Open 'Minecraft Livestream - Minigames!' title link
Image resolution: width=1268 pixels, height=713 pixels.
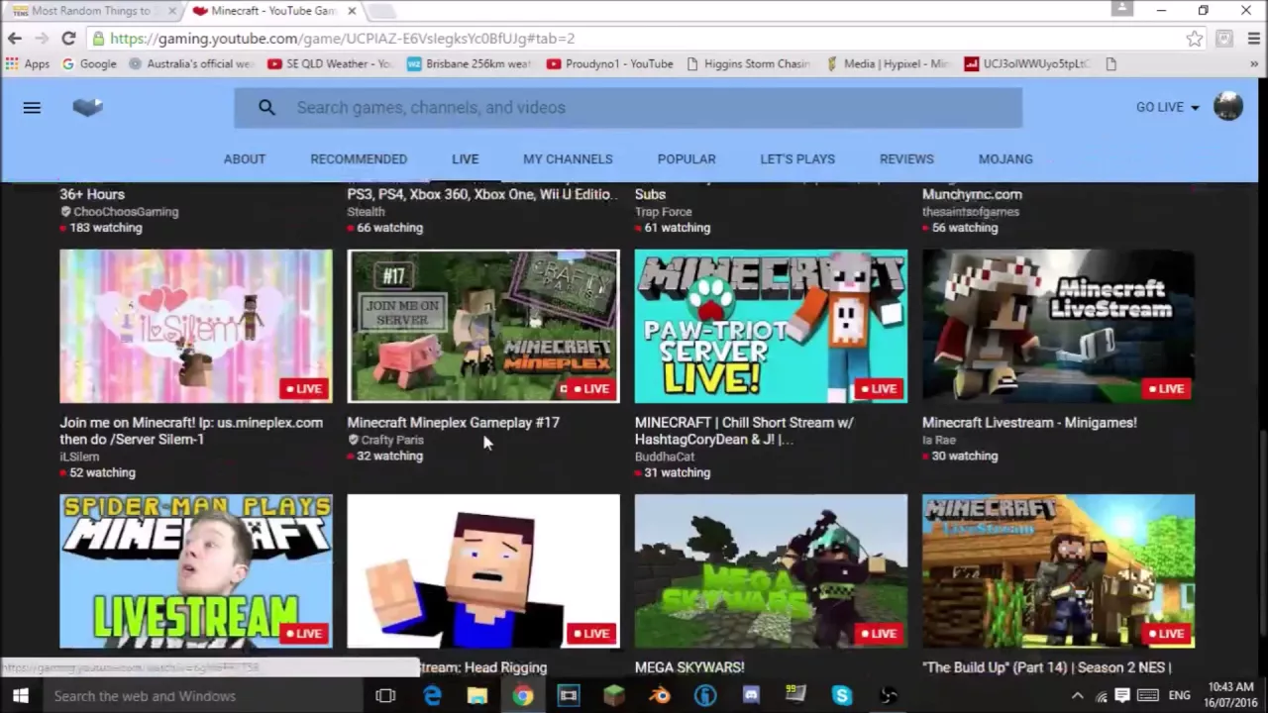1029,422
